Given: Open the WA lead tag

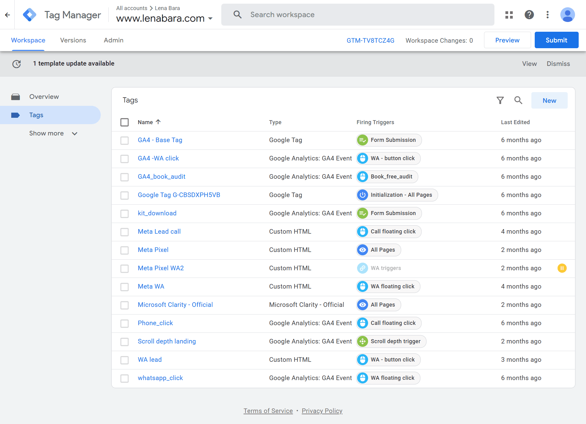Looking at the screenshot, I should pyautogui.click(x=150, y=360).
